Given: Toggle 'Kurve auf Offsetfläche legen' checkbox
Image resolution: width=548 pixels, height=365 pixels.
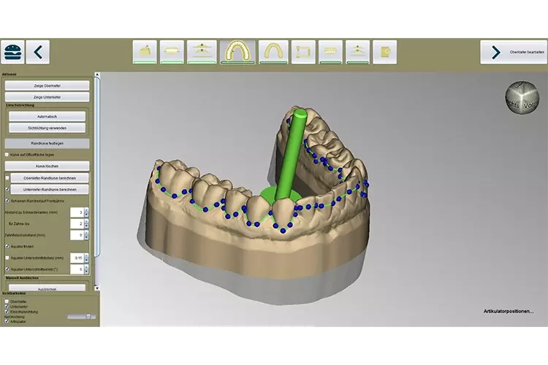Looking at the screenshot, I should tap(7, 155).
